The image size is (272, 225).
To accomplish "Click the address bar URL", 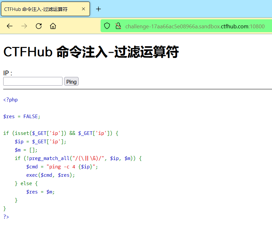I will click(x=195, y=26).
